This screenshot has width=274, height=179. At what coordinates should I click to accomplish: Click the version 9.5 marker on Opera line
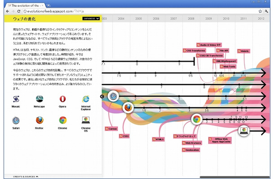190,73
